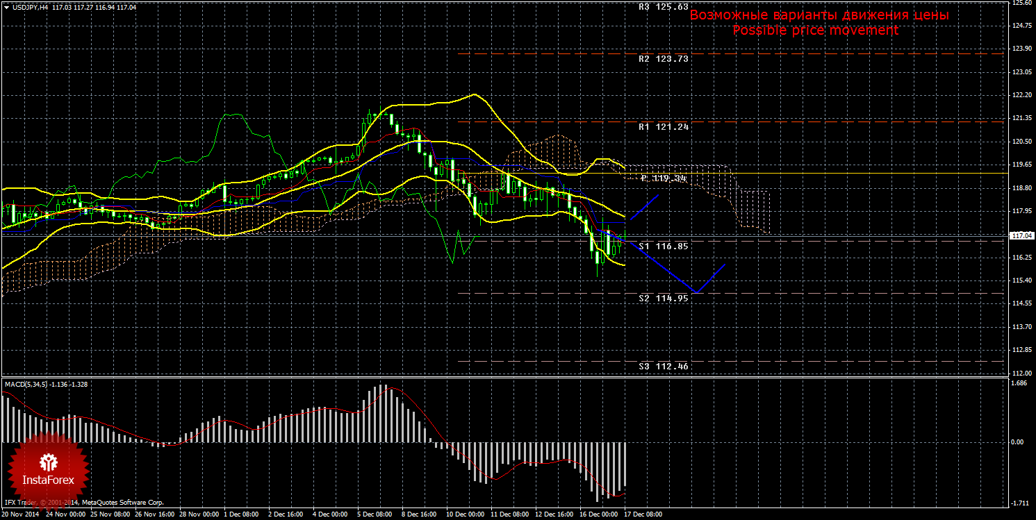This screenshot has height=520, width=1036.
Task: Click the Russian red heading text
Action: tap(819, 15)
